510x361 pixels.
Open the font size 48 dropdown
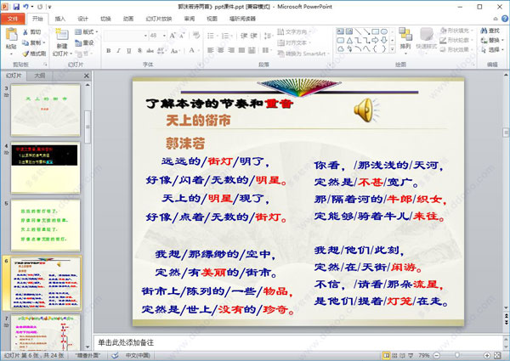point(165,36)
